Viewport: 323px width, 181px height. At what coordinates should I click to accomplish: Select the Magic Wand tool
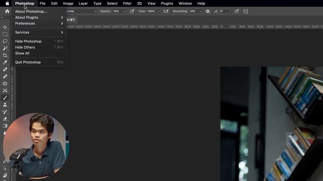click(5, 48)
